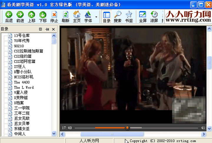Enable 滚屏 auto-scroll icon

point(154,14)
